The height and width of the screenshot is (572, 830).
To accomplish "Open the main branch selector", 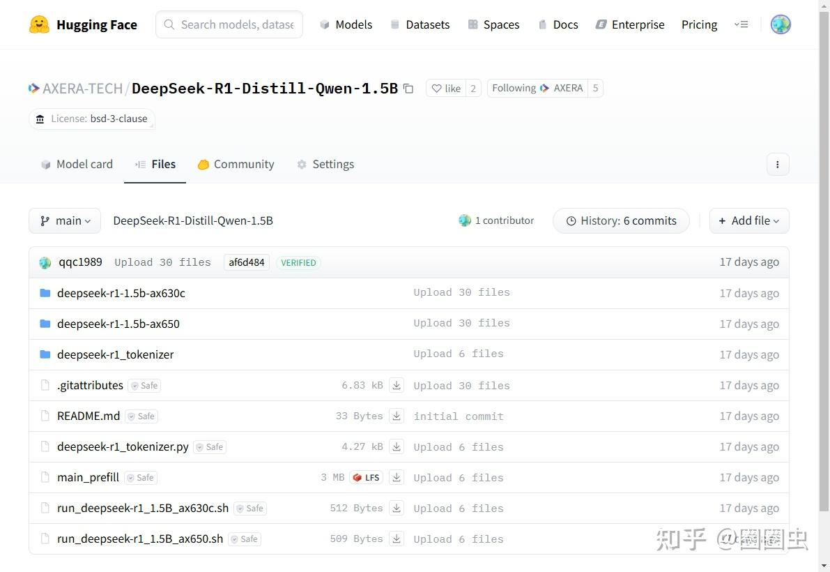I will (64, 220).
